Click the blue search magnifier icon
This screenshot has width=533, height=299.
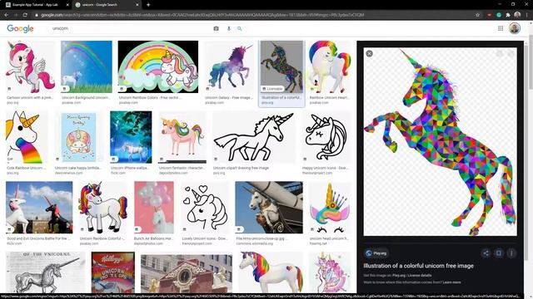(240, 29)
